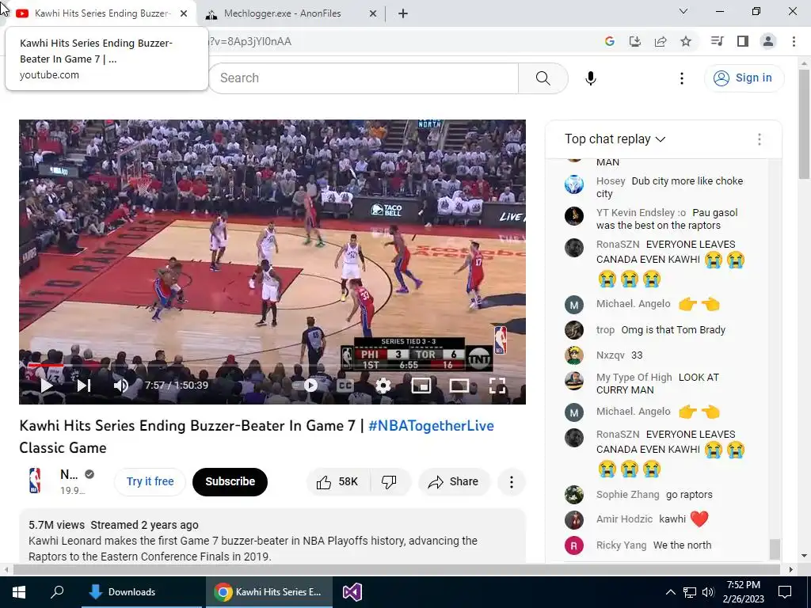
Task: Open system volume tray icon
Action: [x=708, y=592]
